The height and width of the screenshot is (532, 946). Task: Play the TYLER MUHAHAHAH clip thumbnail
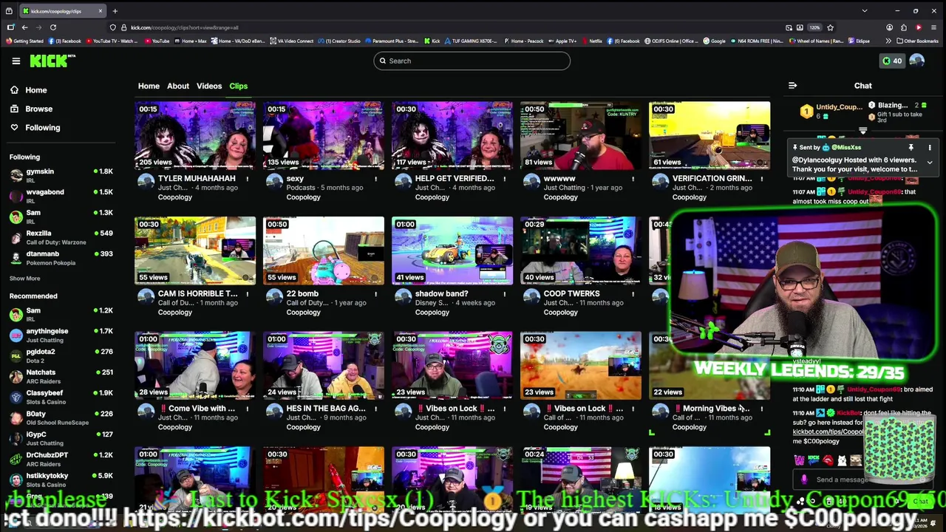coord(195,135)
